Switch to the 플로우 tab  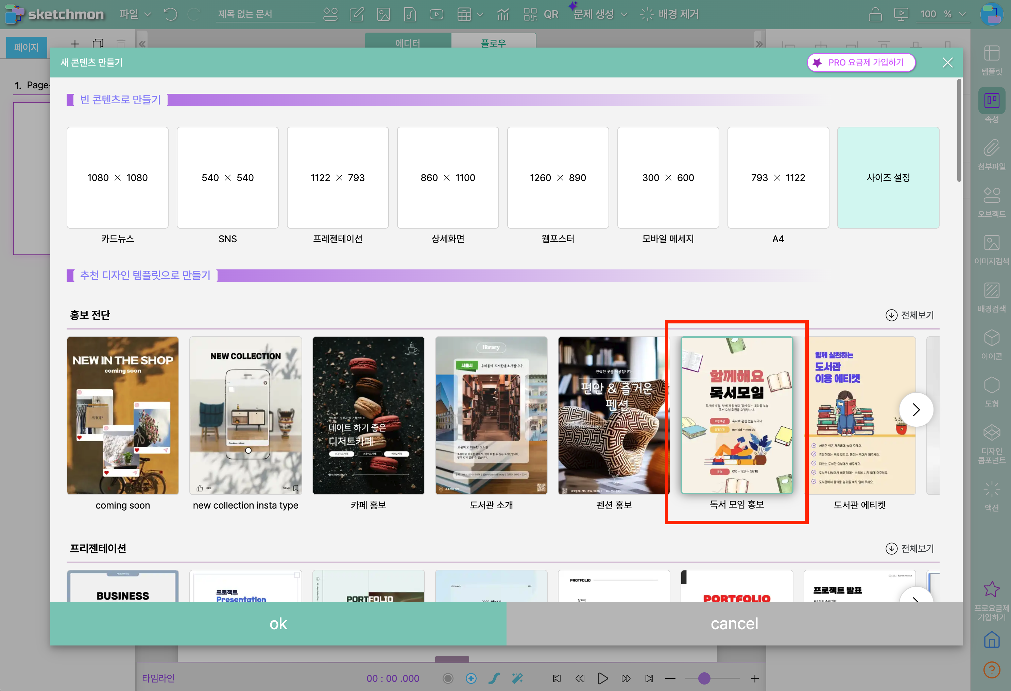[x=493, y=42]
